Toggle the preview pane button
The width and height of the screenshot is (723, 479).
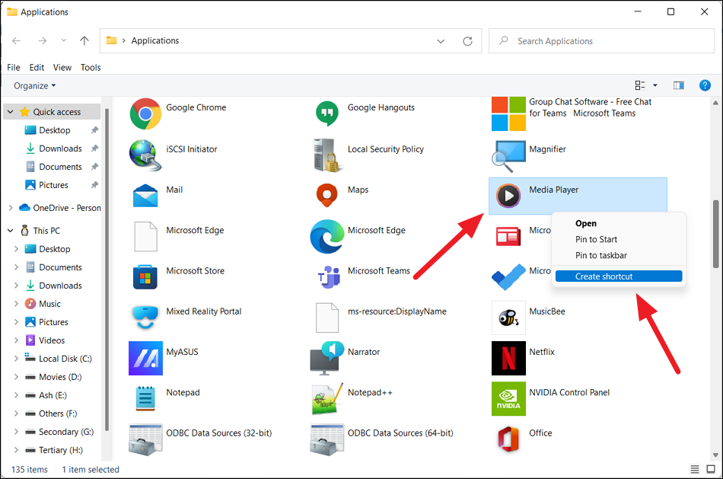click(679, 85)
